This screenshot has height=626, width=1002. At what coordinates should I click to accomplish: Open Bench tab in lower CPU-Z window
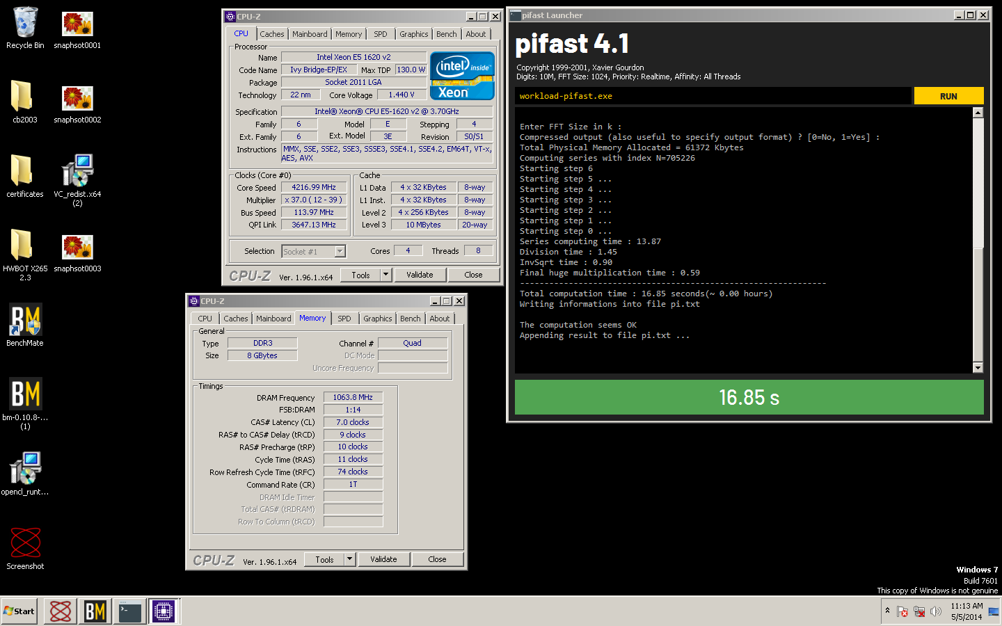(x=411, y=319)
